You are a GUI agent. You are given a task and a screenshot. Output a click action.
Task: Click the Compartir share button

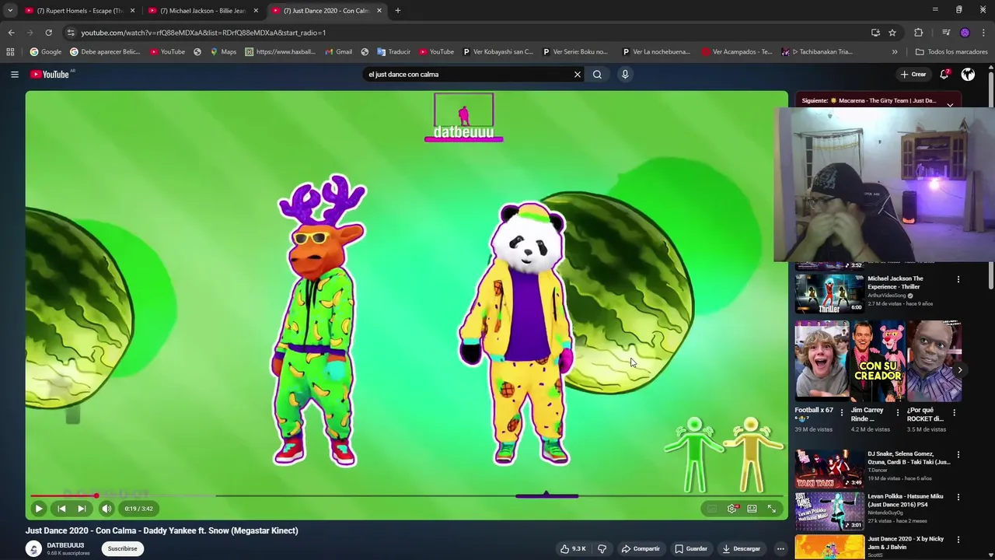(x=641, y=548)
